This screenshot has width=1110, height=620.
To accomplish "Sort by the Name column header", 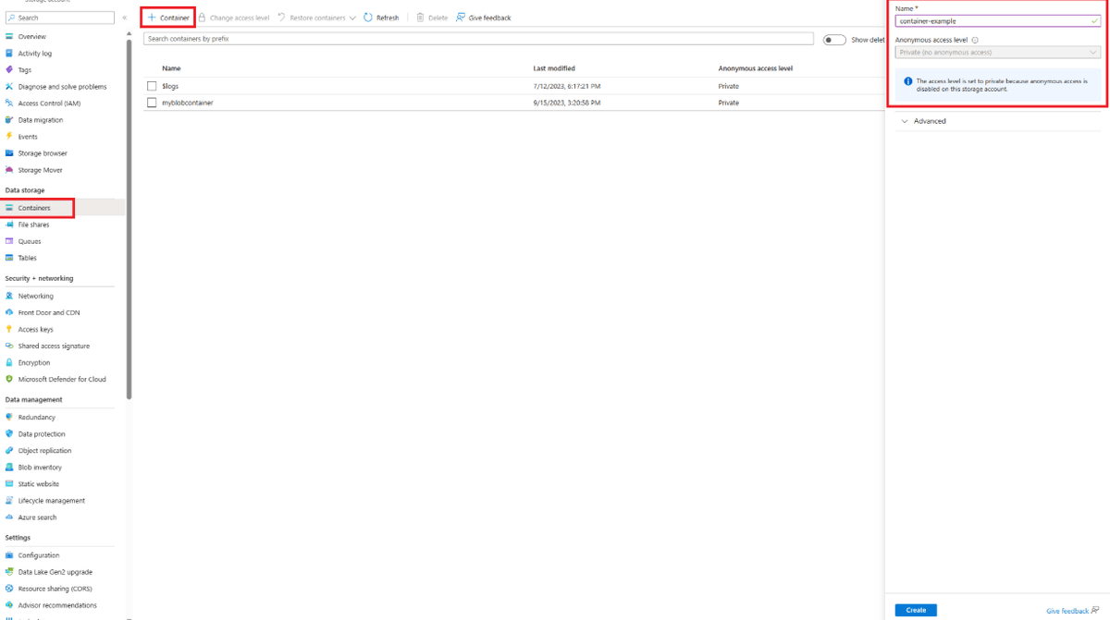I will [x=171, y=68].
